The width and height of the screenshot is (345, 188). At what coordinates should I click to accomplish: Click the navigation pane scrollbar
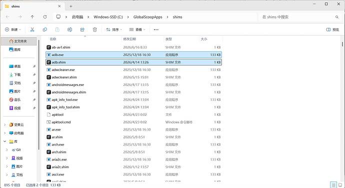pos(39,94)
